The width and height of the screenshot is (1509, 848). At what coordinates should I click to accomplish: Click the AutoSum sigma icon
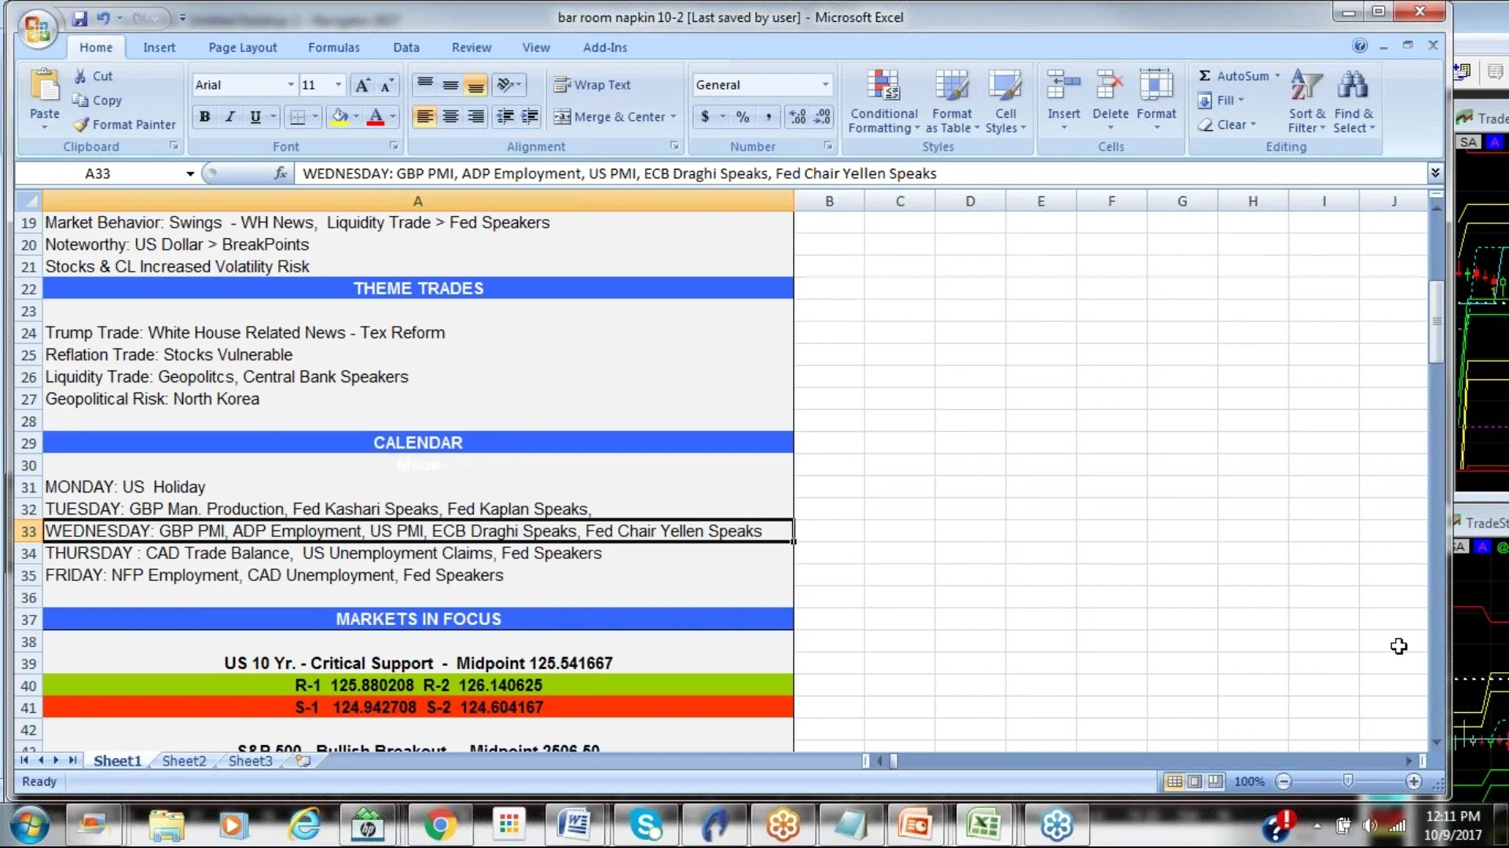pos(1204,76)
